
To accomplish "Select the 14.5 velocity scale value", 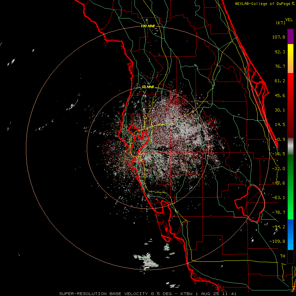I will [x=280, y=125].
